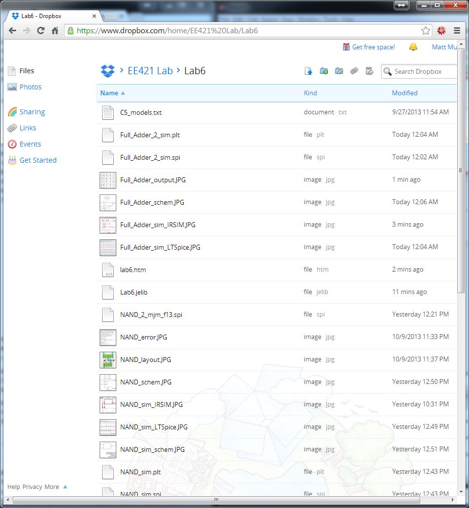
Task: Click the horizontal scrollbar at bottom
Action: click(x=216, y=500)
